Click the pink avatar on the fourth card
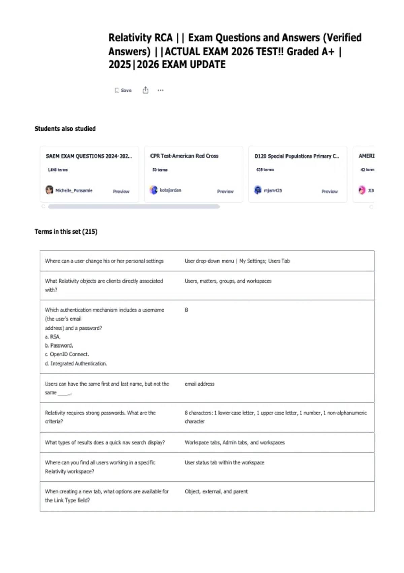Viewport: 404px width, 573px height. (362, 190)
